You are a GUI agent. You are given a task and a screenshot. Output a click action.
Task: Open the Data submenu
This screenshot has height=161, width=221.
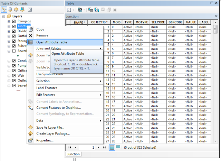click(40, 121)
